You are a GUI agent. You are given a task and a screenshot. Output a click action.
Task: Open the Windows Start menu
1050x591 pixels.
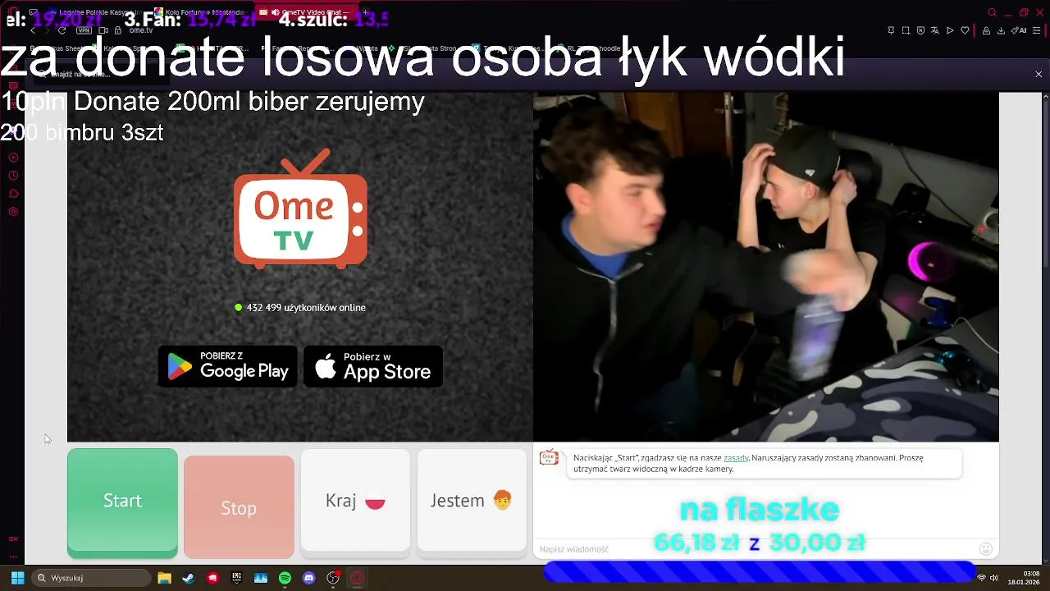[17, 578]
